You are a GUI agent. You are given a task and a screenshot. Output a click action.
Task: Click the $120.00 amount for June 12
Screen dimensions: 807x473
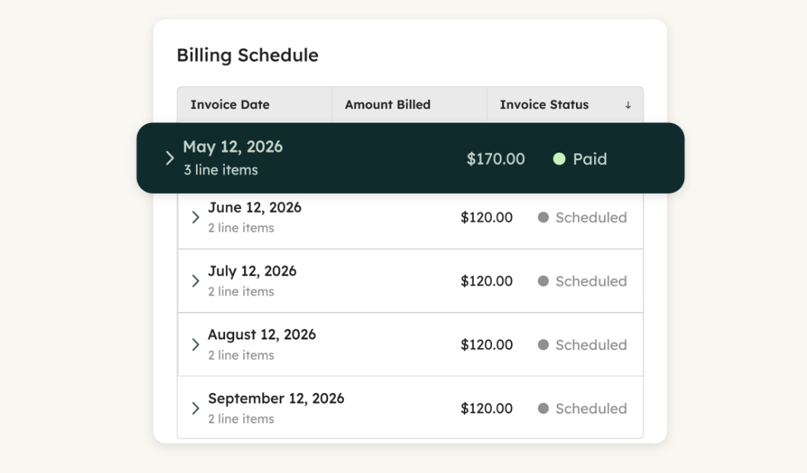(487, 217)
